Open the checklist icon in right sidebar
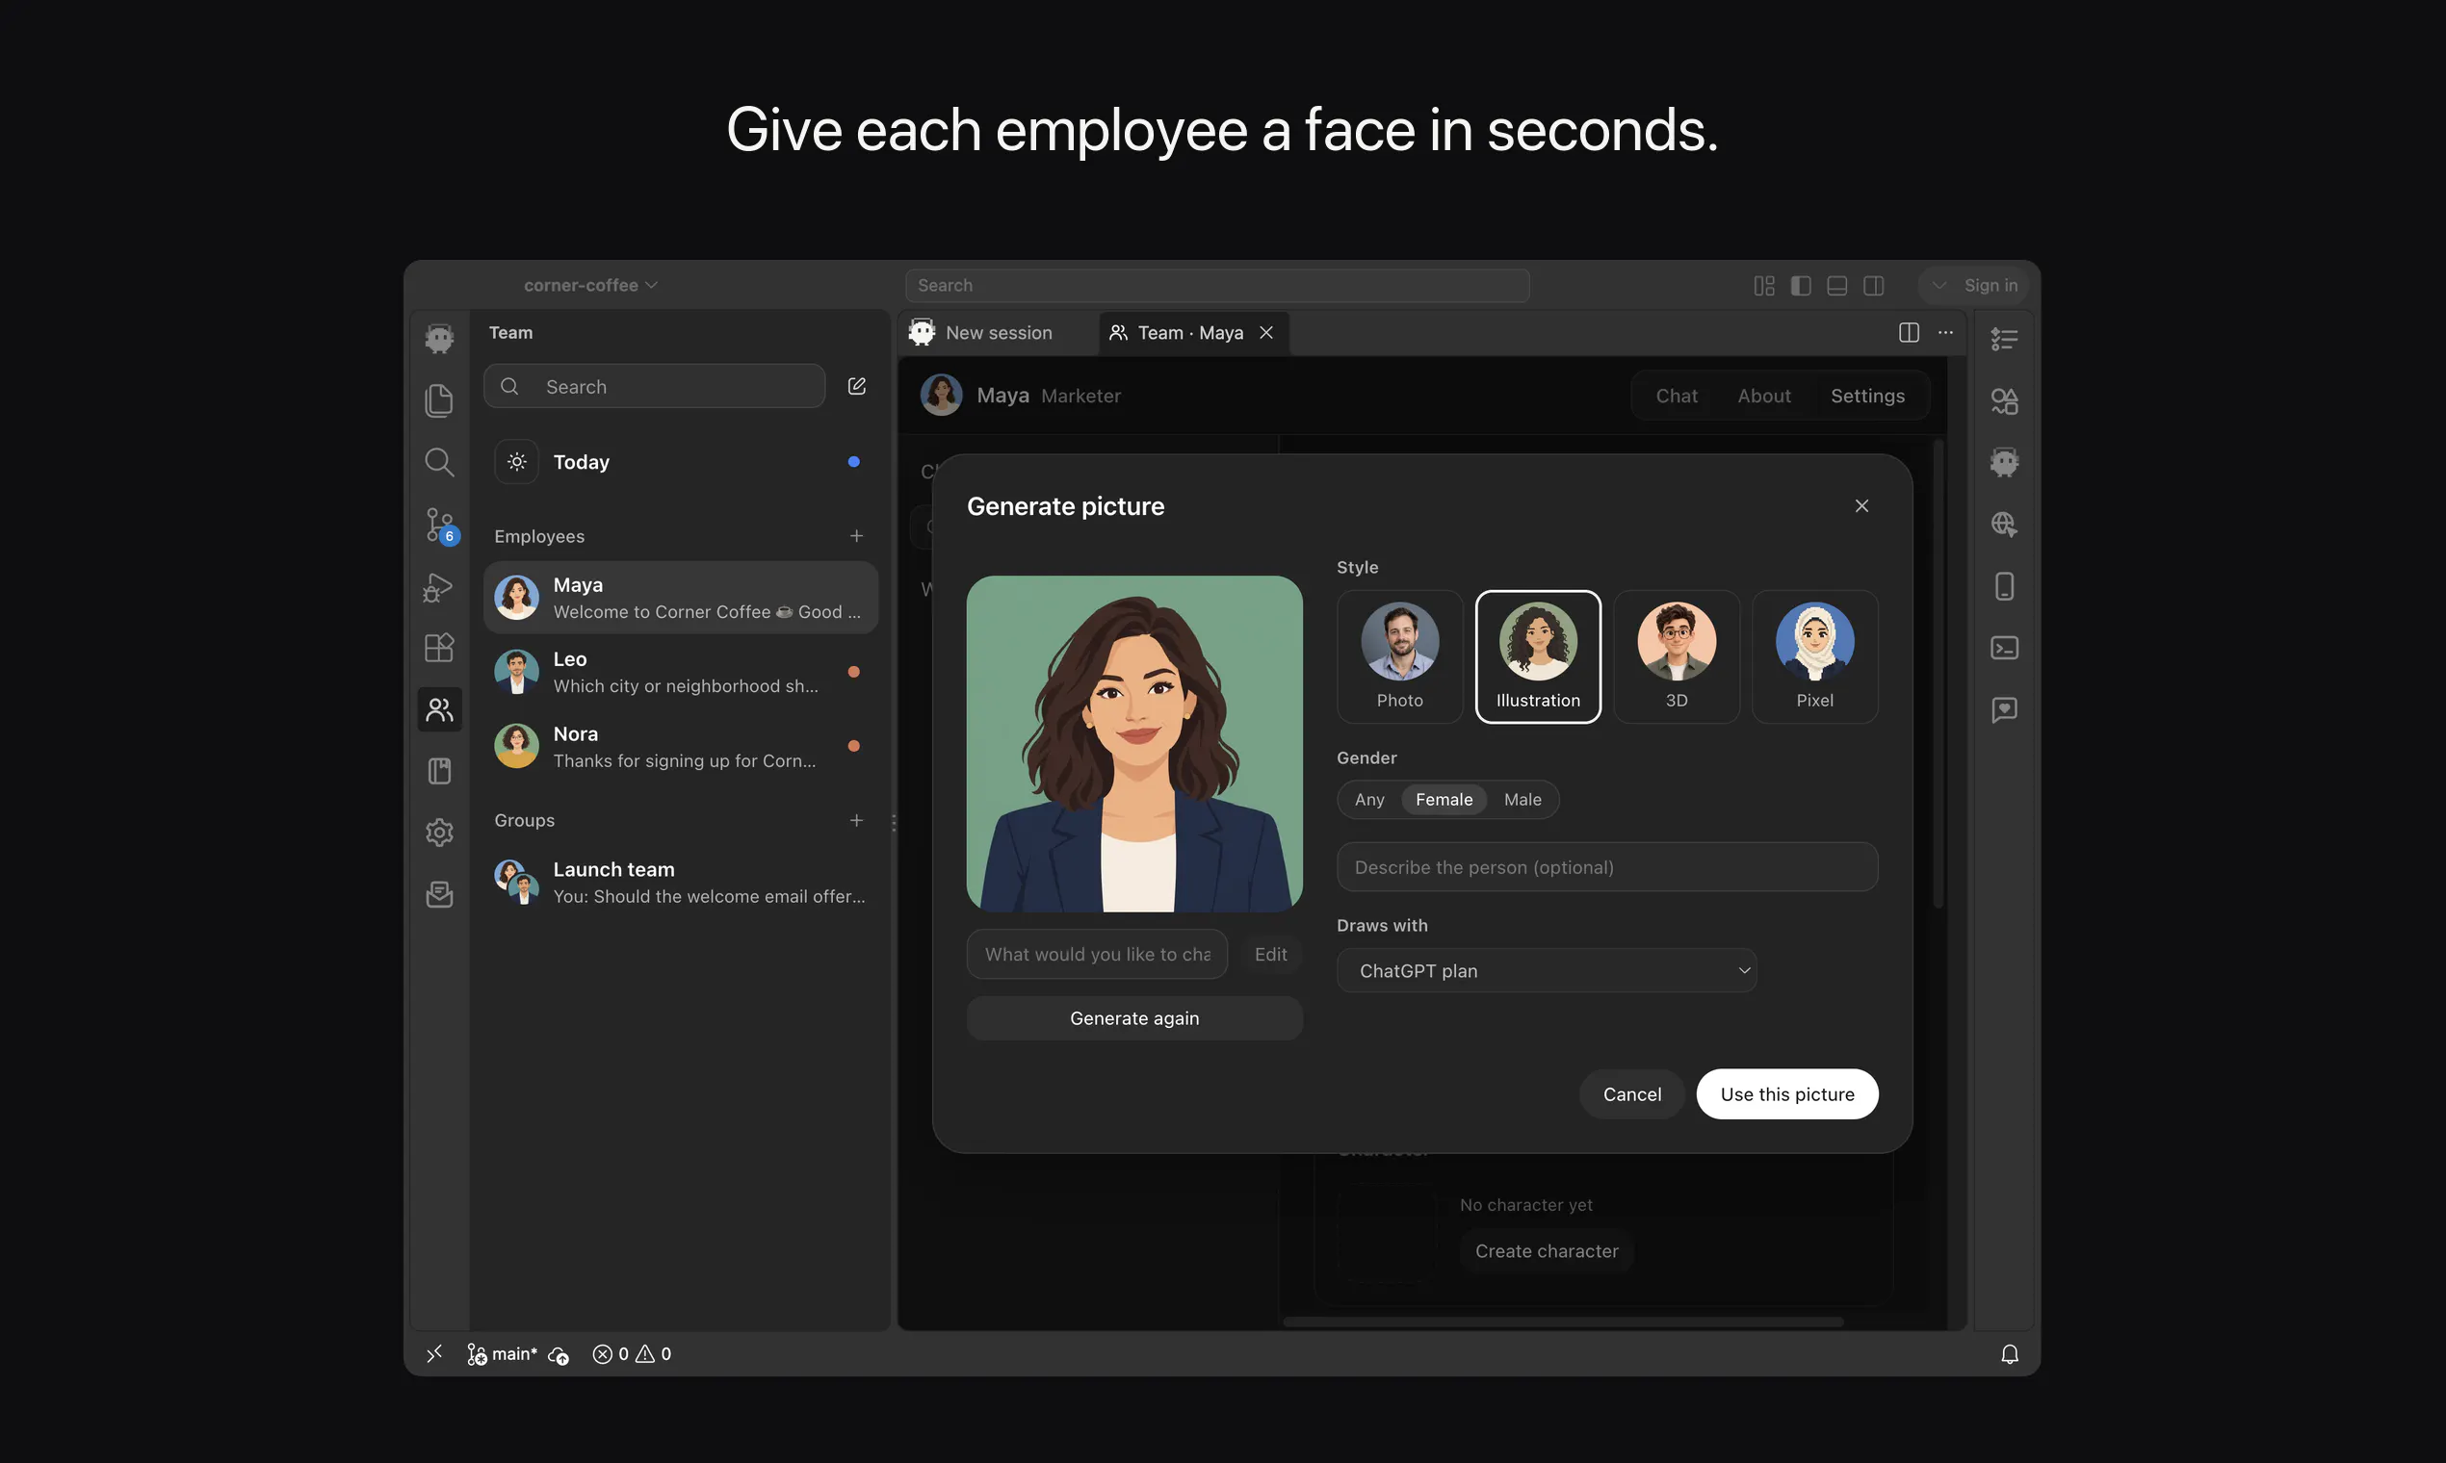This screenshot has height=1463, width=2446. (x=2004, y=339)
